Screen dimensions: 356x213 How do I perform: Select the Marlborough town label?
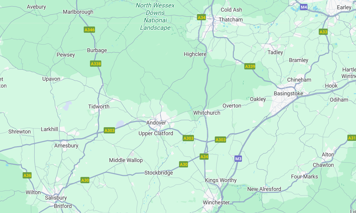(78, 12)
